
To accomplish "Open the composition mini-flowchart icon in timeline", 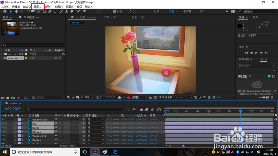I will [128, 110].
